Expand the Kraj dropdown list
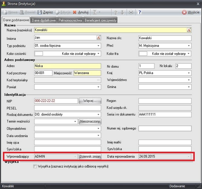Viewport: 202px width, 189px height. tap(189, 73)
